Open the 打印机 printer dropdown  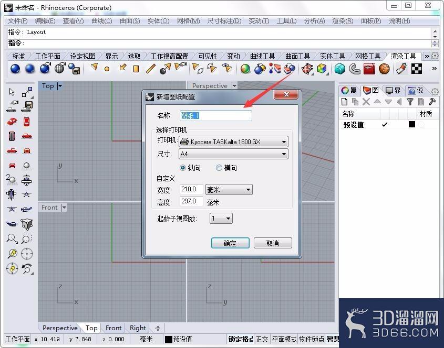(233, 142)
